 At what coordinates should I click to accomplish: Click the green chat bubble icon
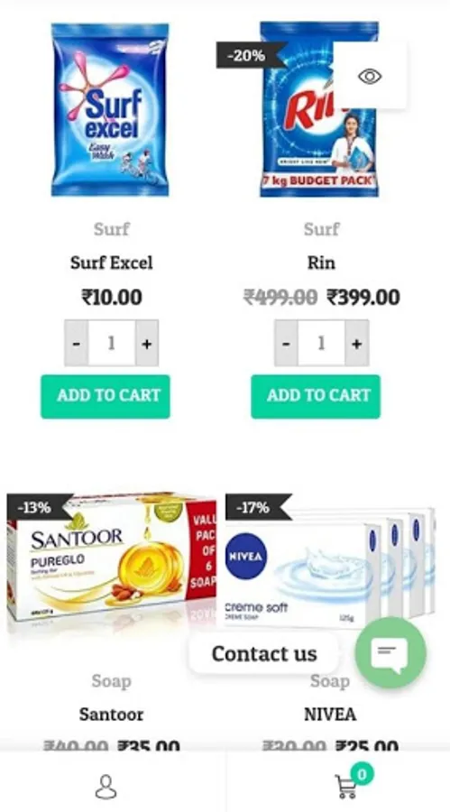390,652
